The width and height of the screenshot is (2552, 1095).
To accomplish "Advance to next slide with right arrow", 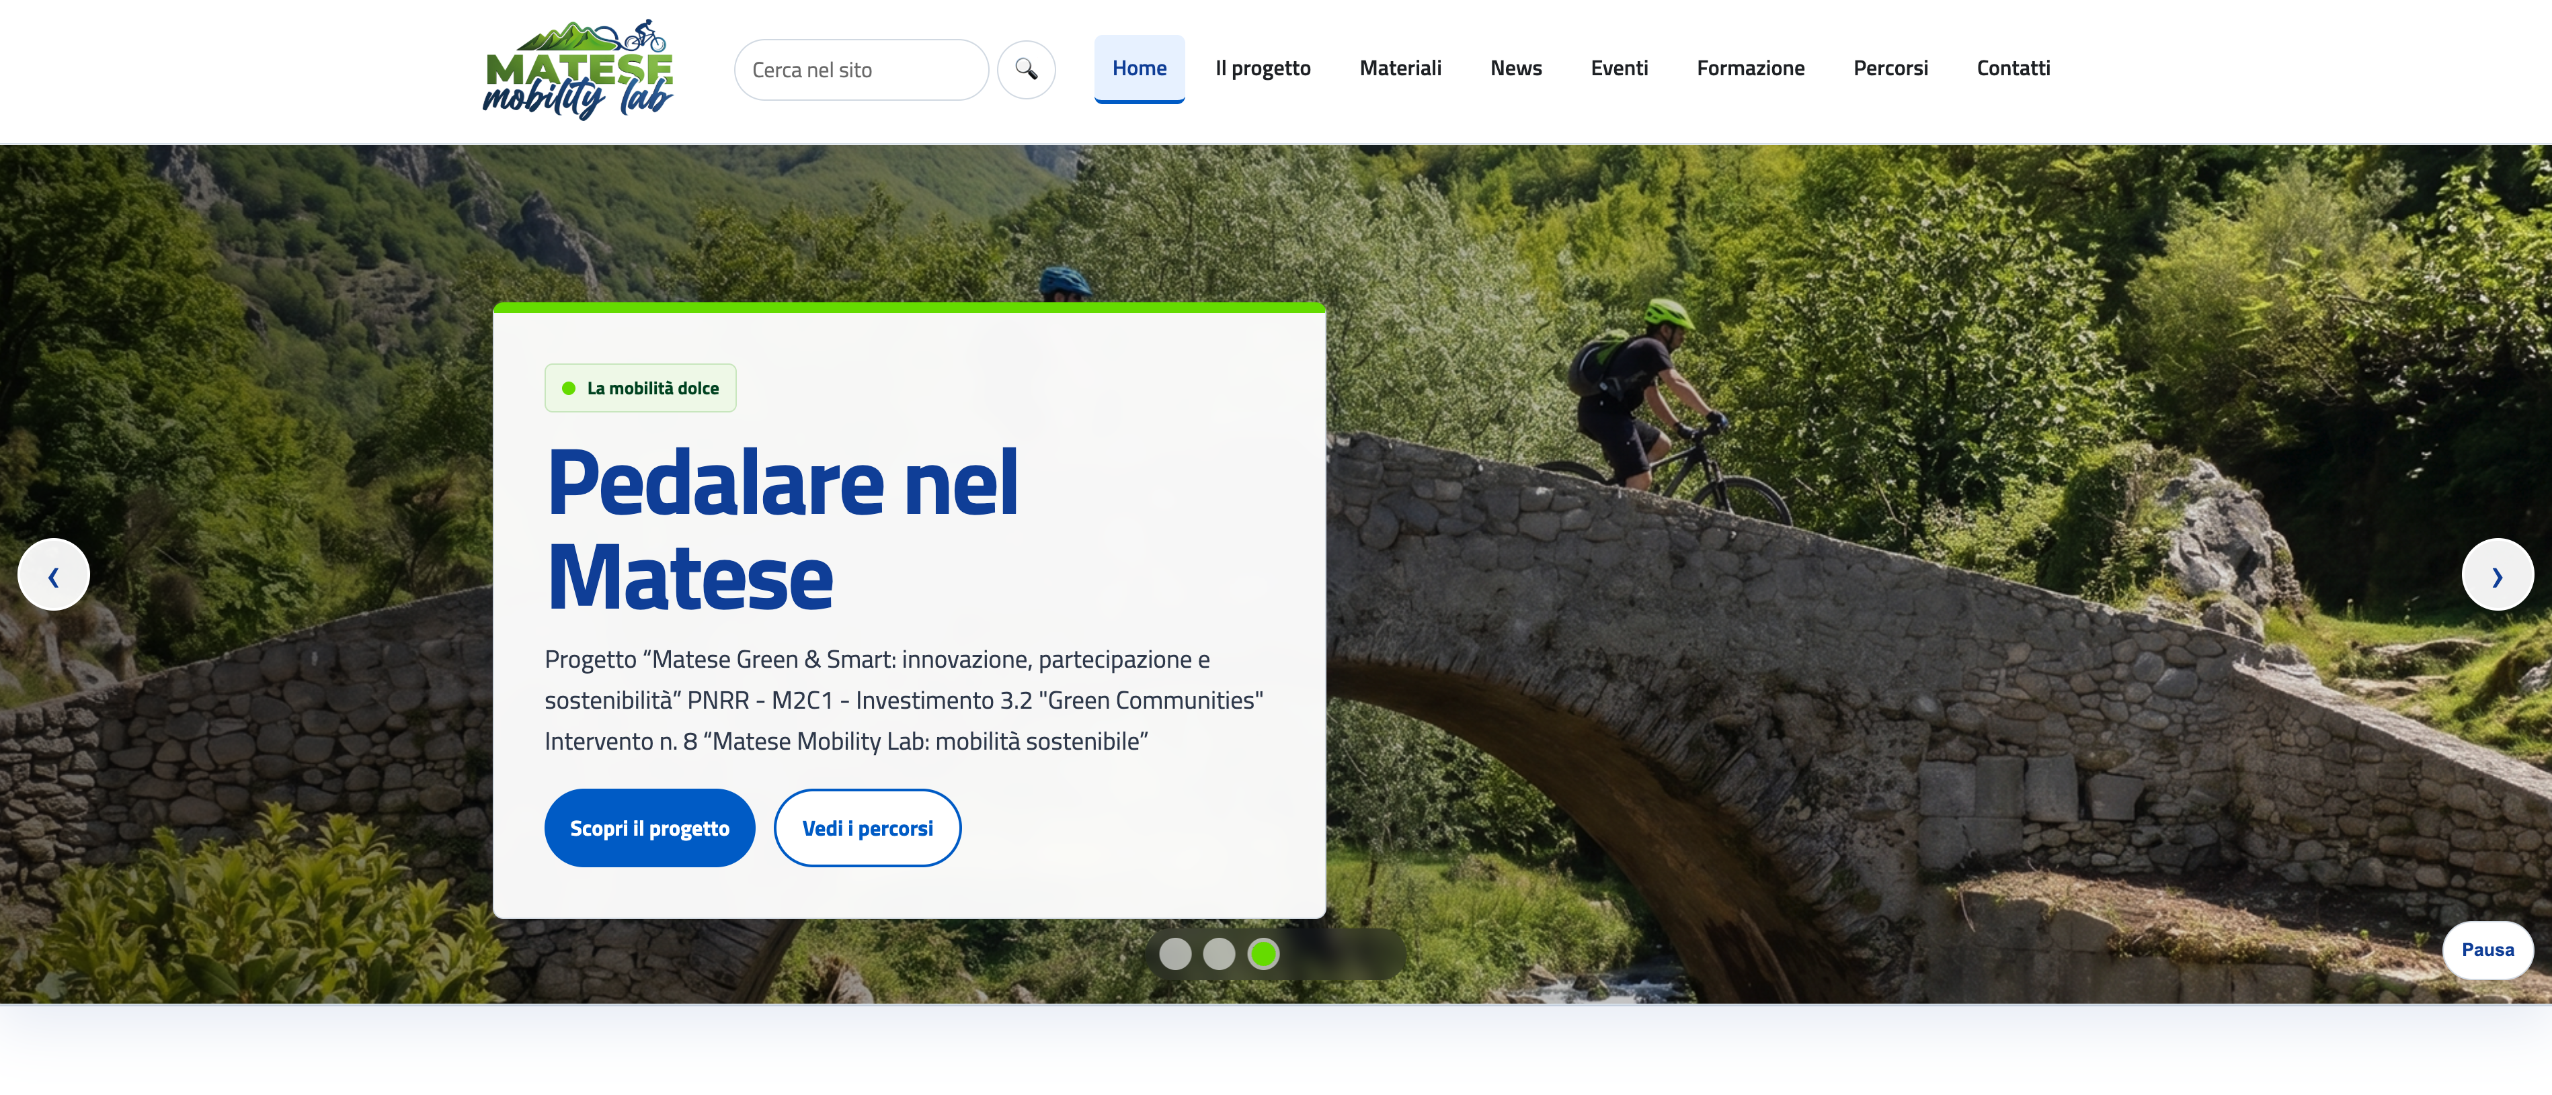I will pos(2498,574).
